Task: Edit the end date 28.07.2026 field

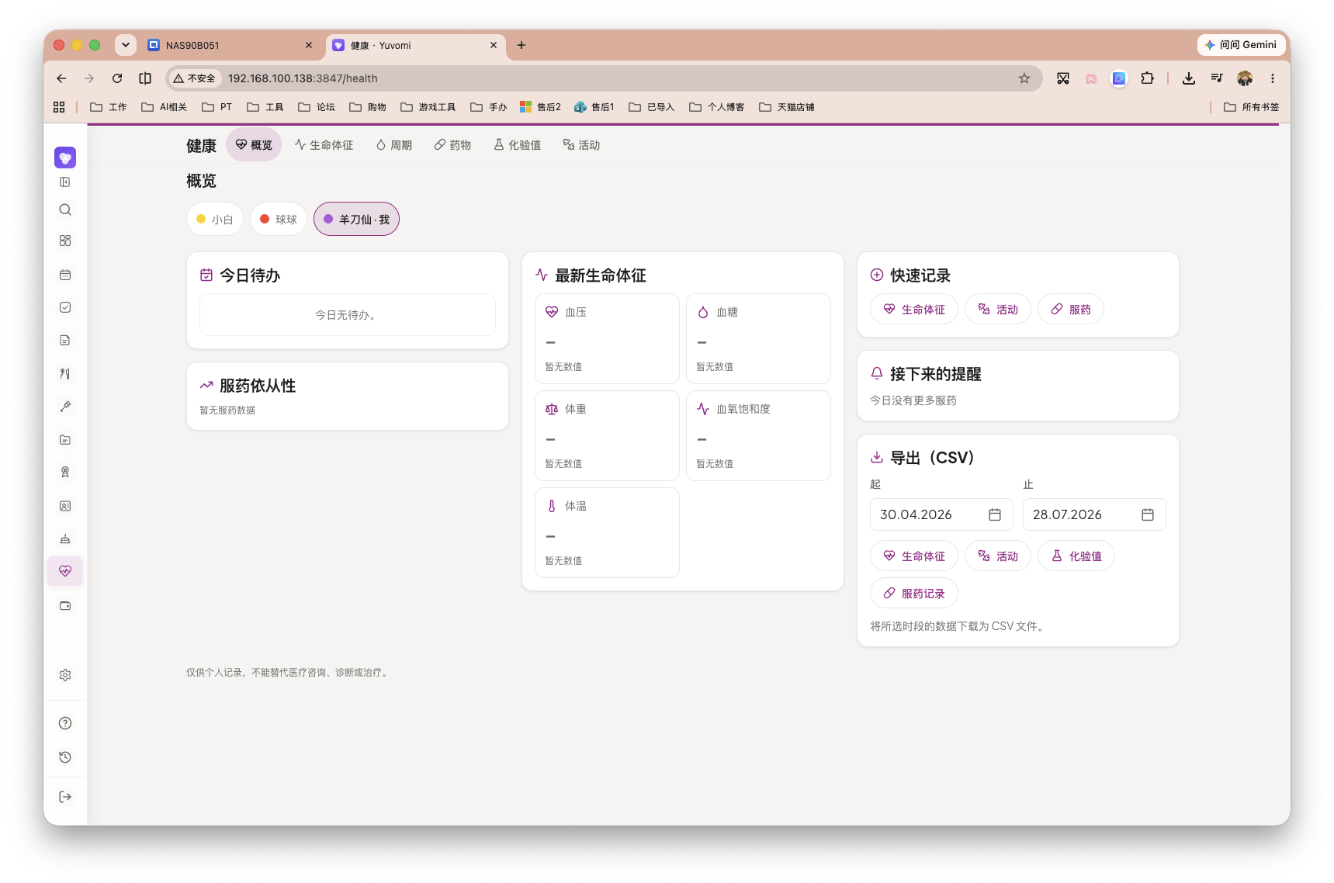Action: 1094,514
